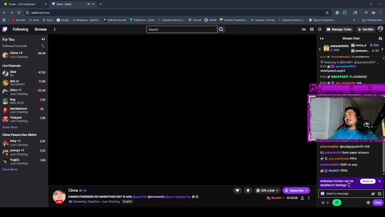Image resolution: width=385 pixels, height=217 pixels.
Task: Open the notifications inbox icon
Action: pyautogui.click(x=312, y=29)
